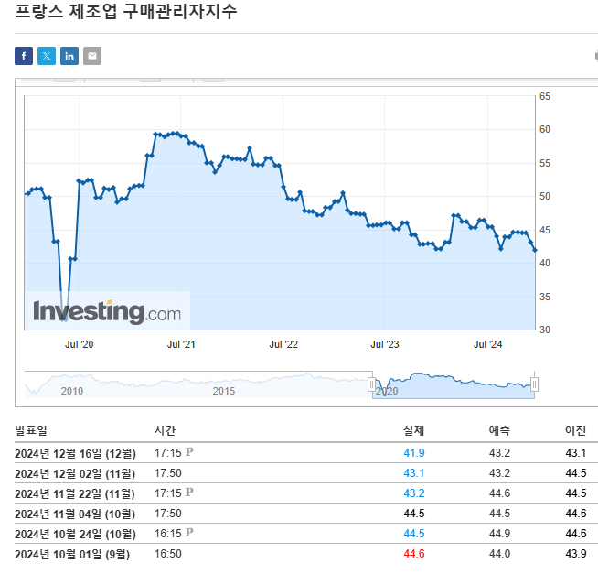The height and width of the screenshot is (574, 598).
Task: Click the Investing.com logo on chart
Action: click(x=107, y=311)
